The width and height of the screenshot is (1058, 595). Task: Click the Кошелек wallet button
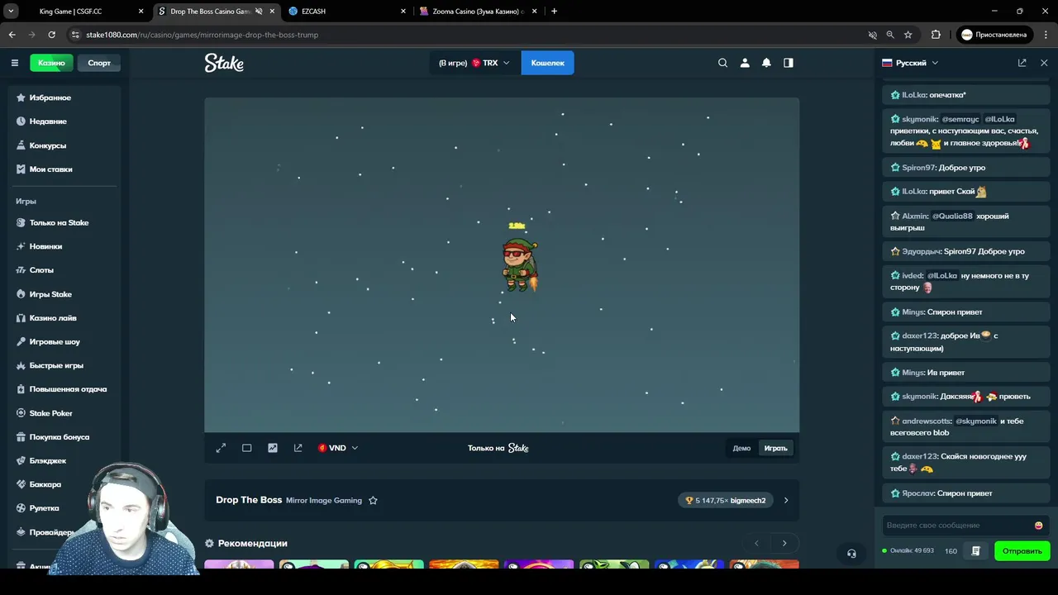(x=547, y=63)
